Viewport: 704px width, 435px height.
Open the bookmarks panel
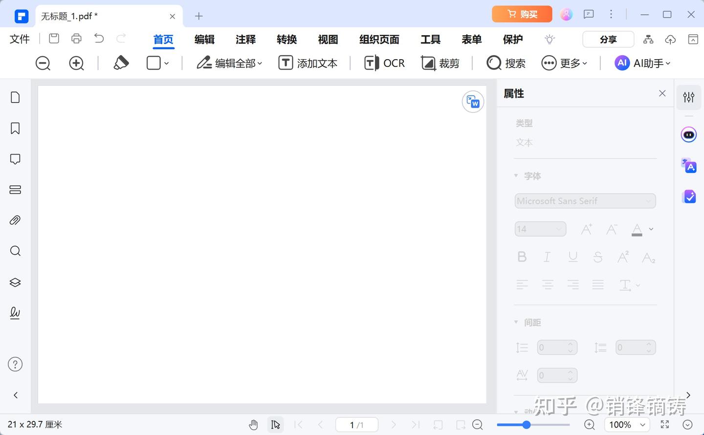point(15,128)
